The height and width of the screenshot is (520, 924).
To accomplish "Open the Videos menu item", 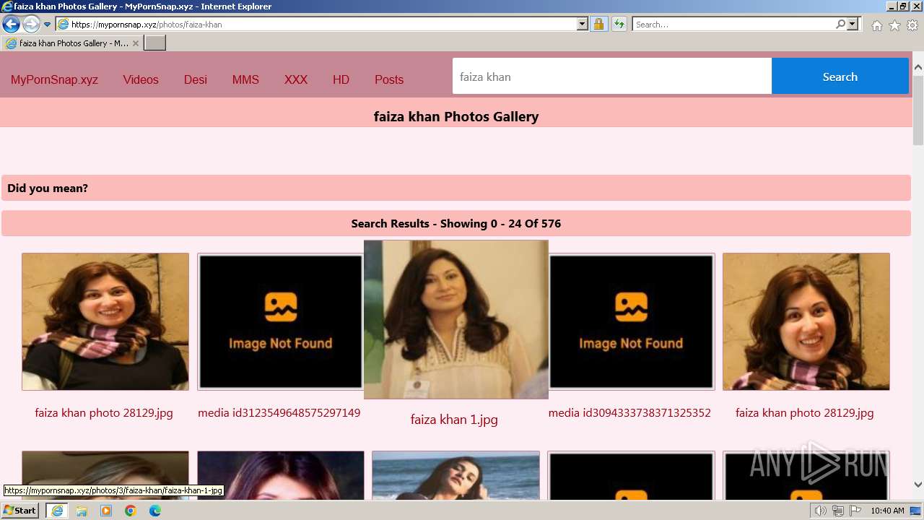I will click(x=141, y=80).
